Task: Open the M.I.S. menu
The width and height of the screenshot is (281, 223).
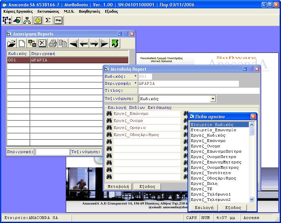Action: 69,11
